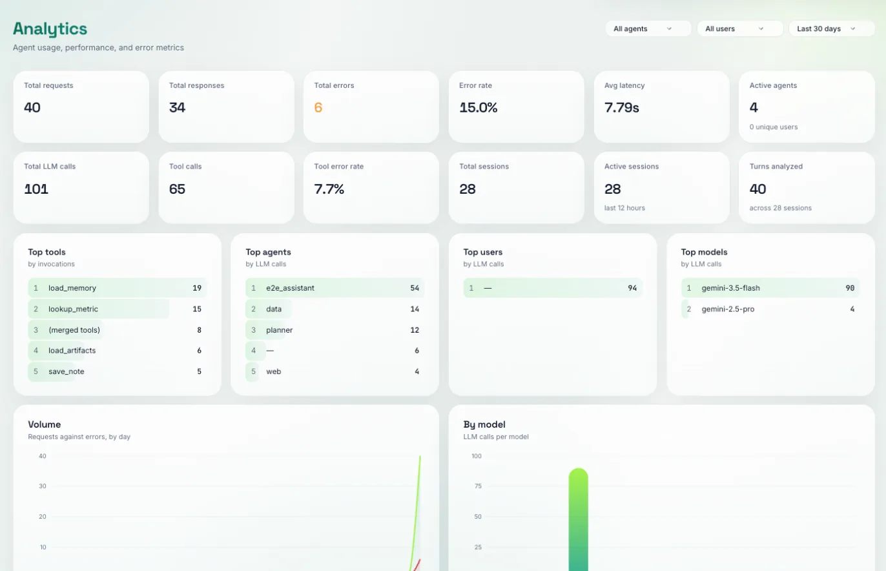Click the gemini-2.5-pro model row
The width and height of the screenshot is (886, 571).
tap(770, 309)
